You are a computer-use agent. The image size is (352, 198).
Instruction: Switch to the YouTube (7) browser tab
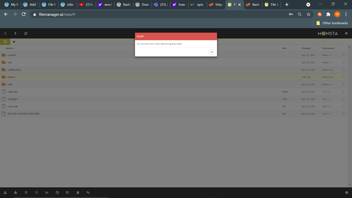[x=86, y=5]
